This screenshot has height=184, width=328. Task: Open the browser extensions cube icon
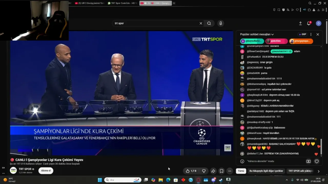[309, 10]
